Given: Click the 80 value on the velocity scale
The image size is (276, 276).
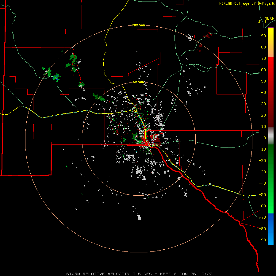Looking at the screenshot, I should pos(263,47).
